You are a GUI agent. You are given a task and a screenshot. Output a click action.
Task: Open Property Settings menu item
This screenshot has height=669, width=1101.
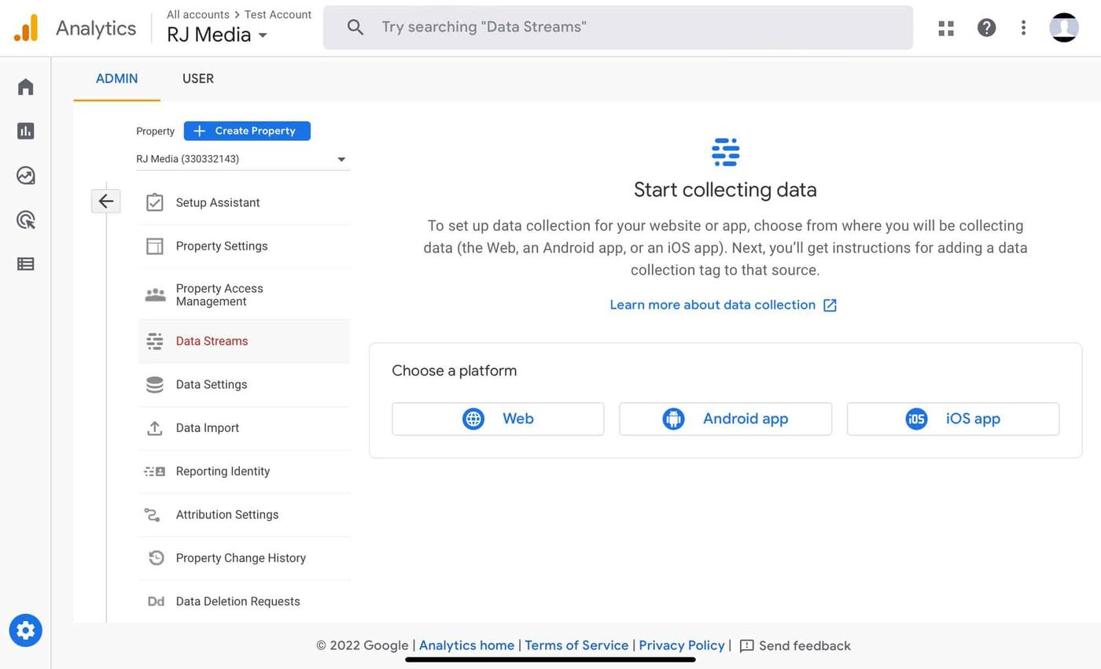pyautogui.click(x=244, y=246)
